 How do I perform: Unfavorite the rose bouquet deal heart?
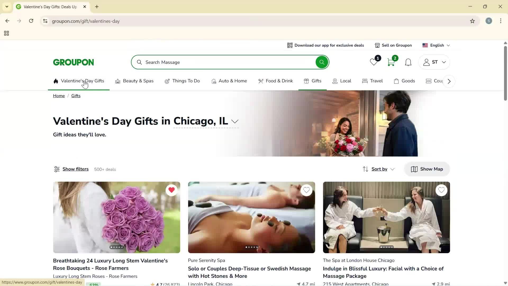click(x=171, y=190)
